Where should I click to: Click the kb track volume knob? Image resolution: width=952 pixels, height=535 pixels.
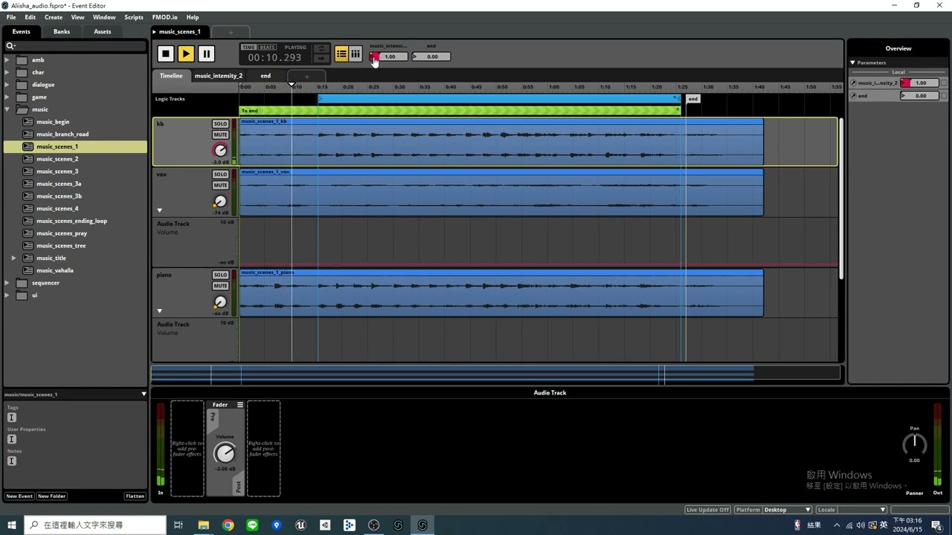pos(220,151)
